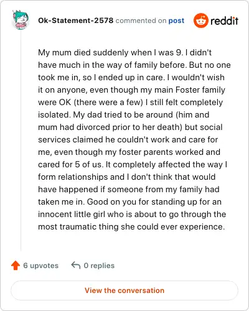The image size is (249, 311).
Task: Click the line beginning "isolated. My dad tried"
Action: point(124,114)
